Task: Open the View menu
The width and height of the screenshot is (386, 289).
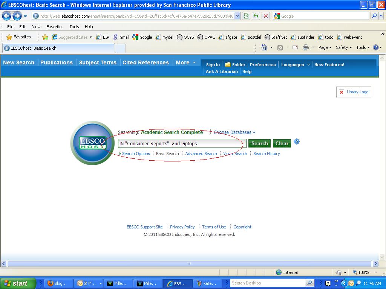Action: 36,27
